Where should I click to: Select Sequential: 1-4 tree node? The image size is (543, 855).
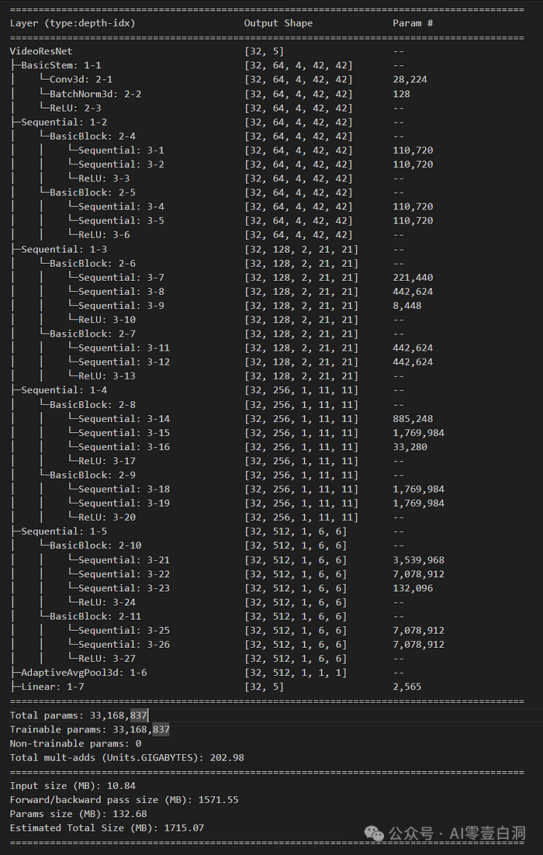pos(58,390)
